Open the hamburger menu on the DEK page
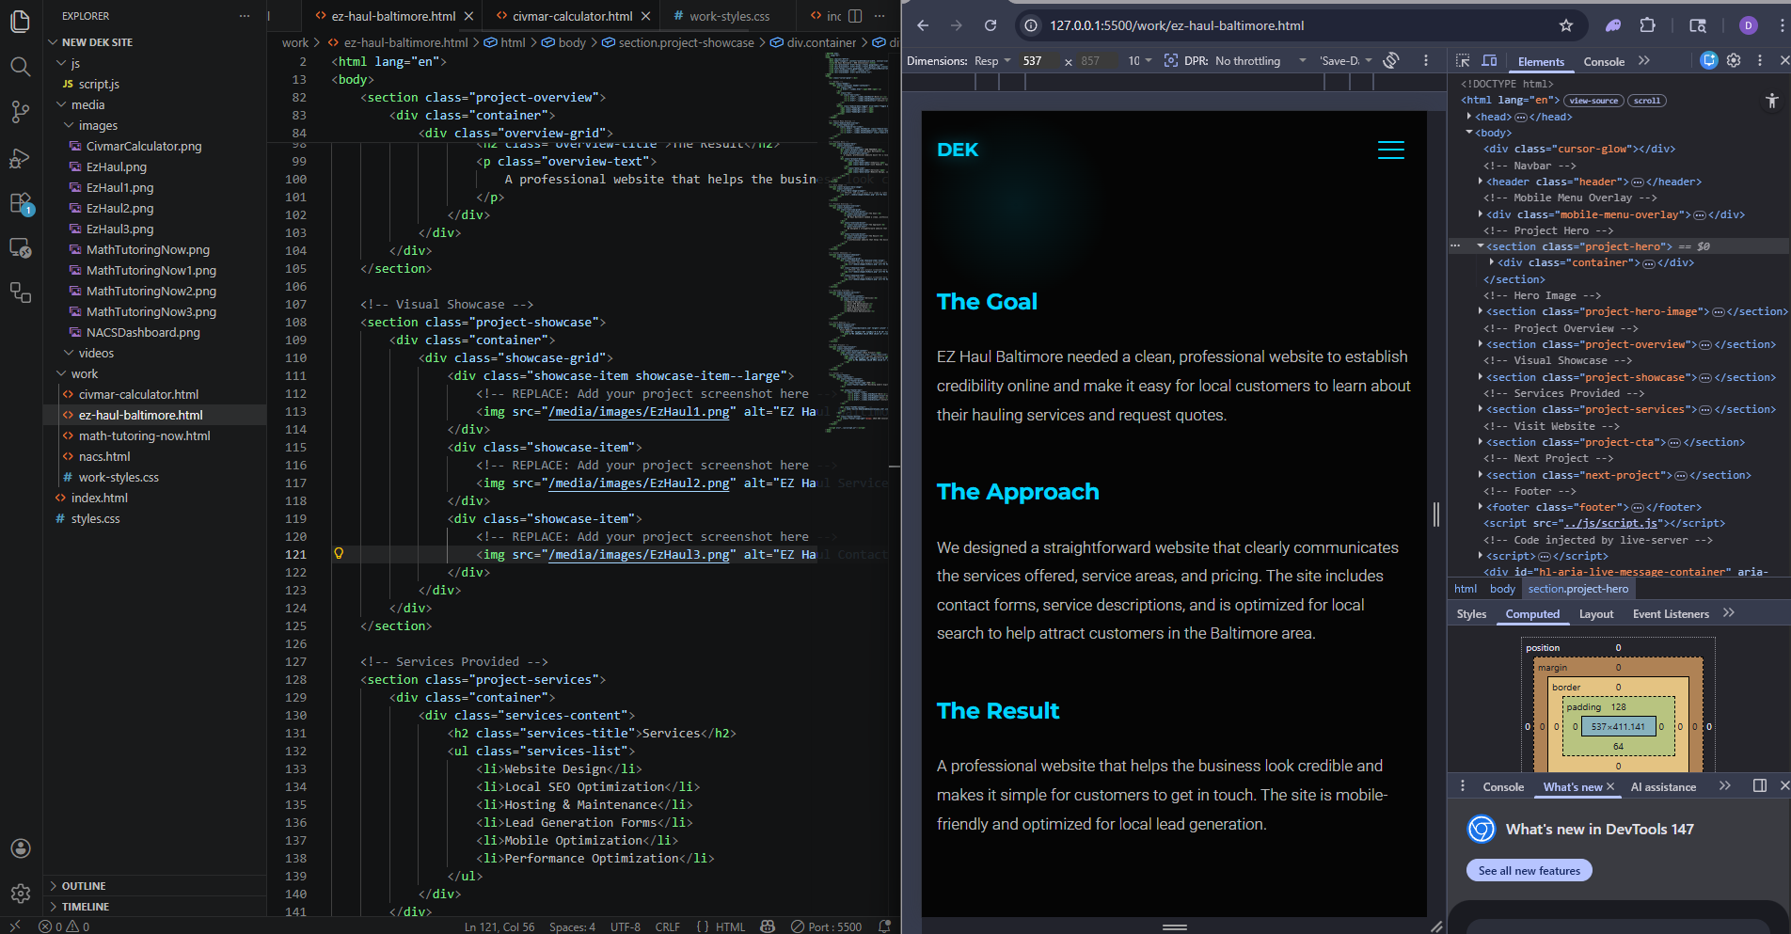This screenshot has height=934, width=1791. pyautogui.click(x=1391, y=150)
